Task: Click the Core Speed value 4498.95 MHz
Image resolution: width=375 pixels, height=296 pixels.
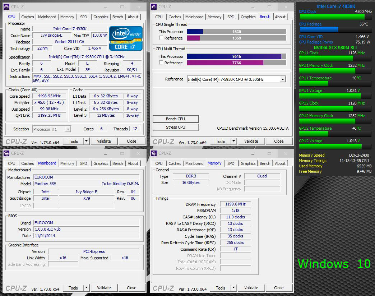Action: point(49,96)
